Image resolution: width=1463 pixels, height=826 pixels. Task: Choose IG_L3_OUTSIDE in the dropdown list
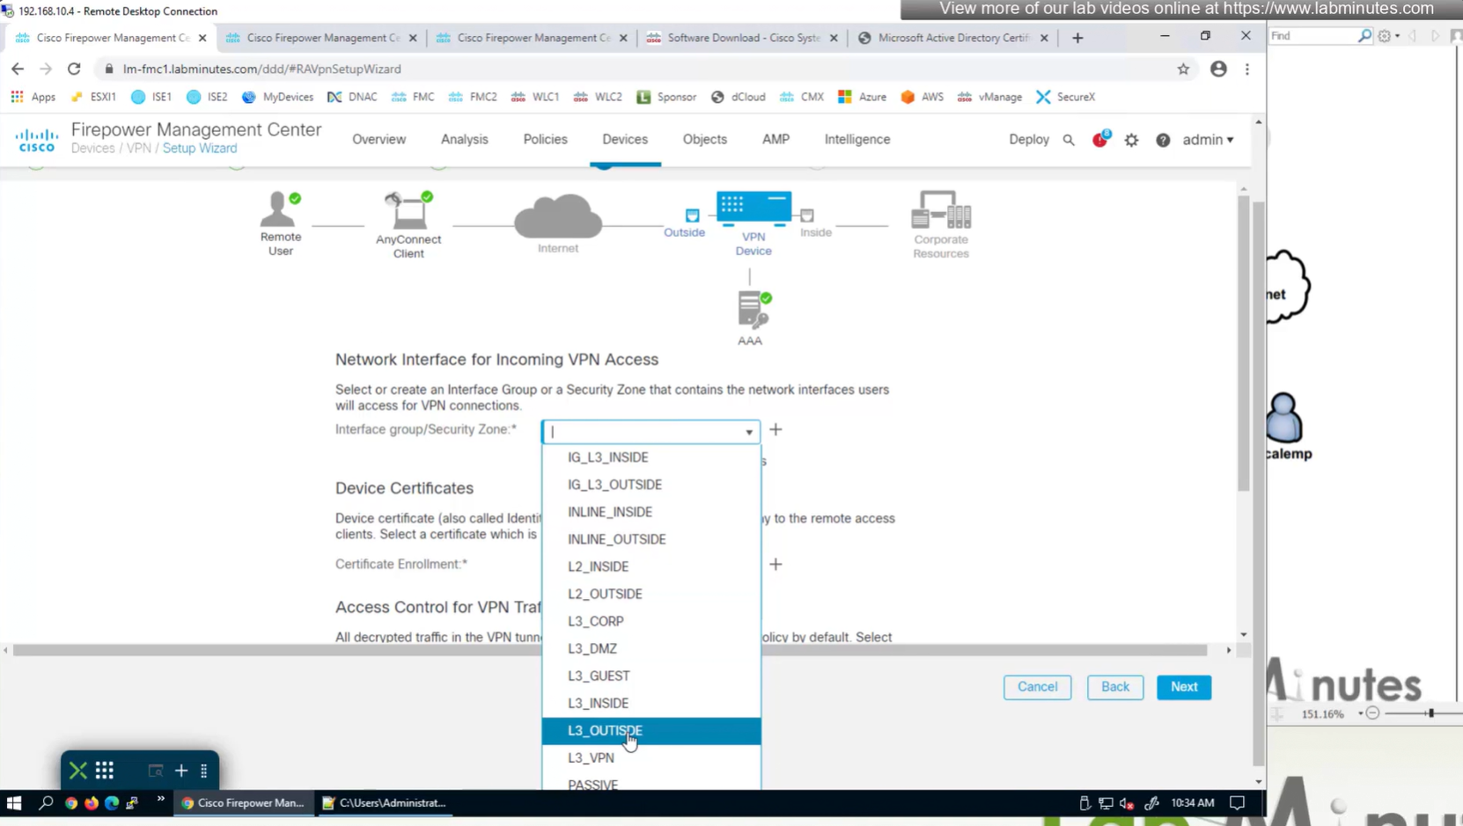[x=614, y=485]
